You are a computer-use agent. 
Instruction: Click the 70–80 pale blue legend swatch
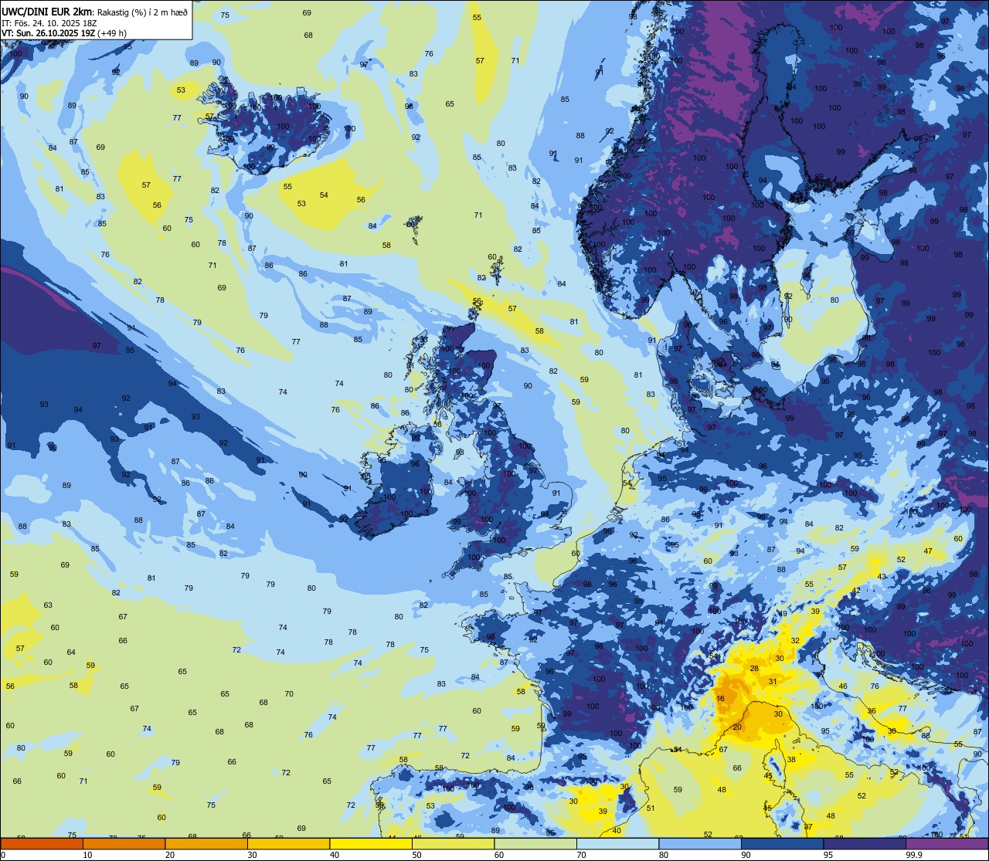pos(617,844)
